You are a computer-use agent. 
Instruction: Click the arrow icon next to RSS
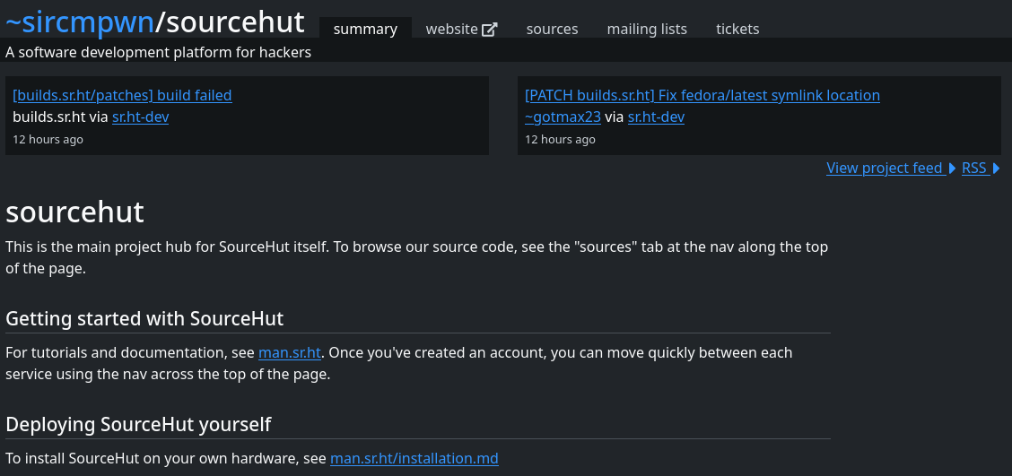[996, 168]
